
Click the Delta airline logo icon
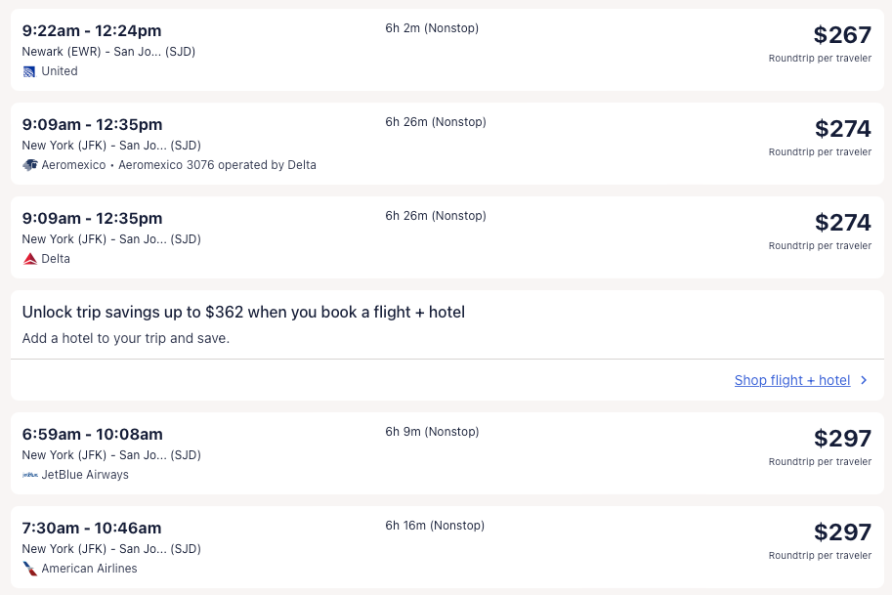[x=29, y=259]
